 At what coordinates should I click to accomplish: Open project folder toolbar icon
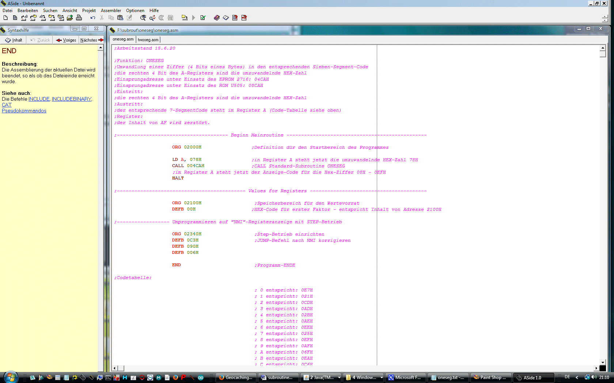33,18
